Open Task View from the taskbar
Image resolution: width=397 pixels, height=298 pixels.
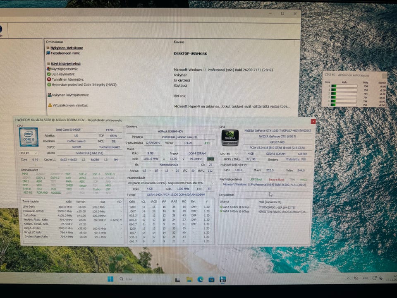(177, 280)
